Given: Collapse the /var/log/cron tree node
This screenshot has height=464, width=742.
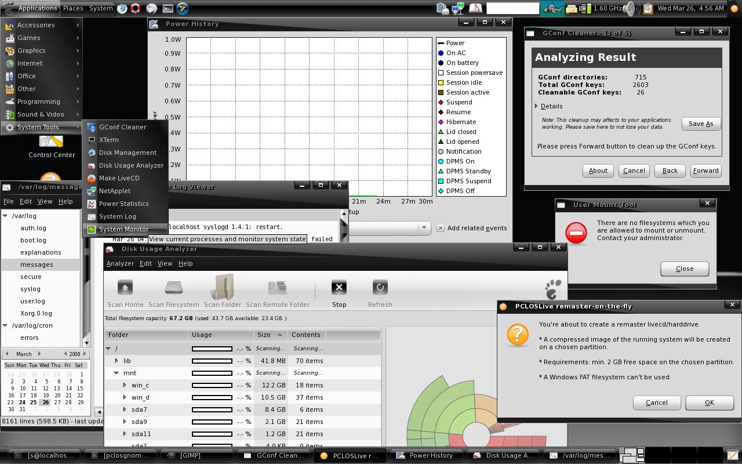Looking at the screenshot, I should [5, 325].
